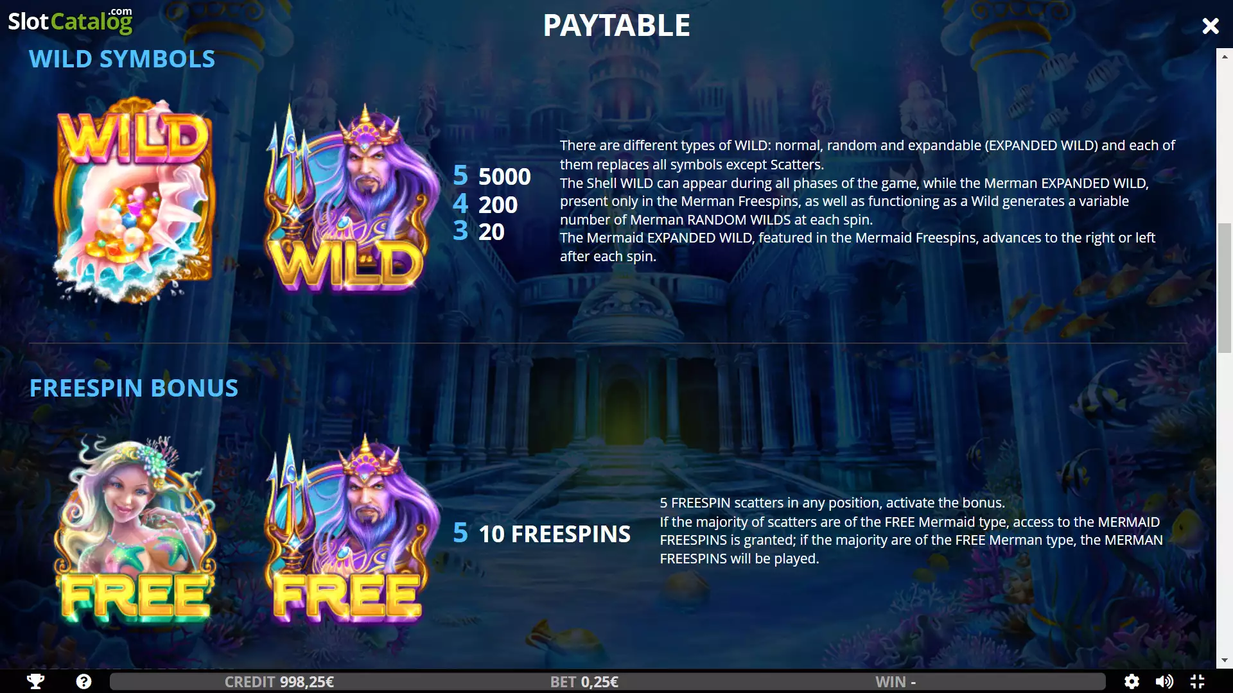Viewport: 1233px width, 693px height.
Task: Click the WILD SYMBOLS heading
Action: point(122,59)
